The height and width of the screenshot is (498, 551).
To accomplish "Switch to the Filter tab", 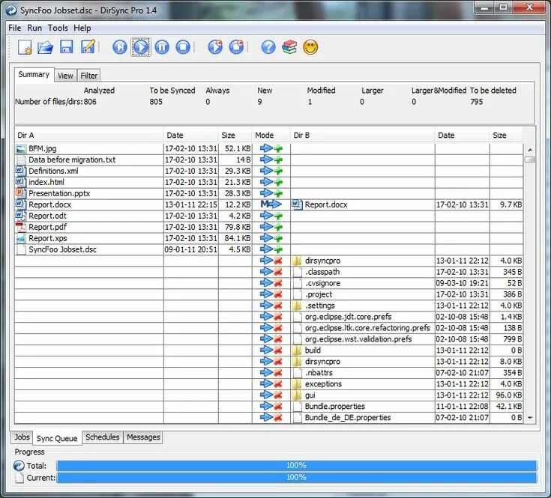I will tap(89, 76).
